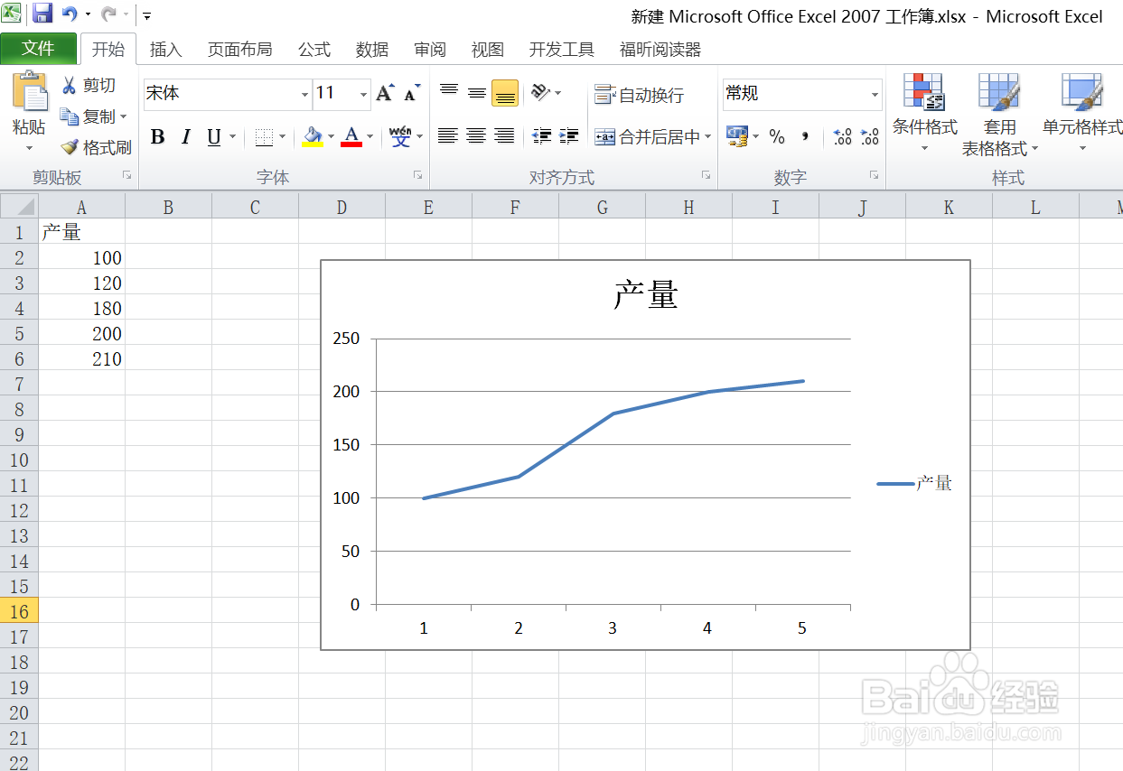
Task: Open the 合并后居中 dropdown arrow
Action: [x=707, y=137]
